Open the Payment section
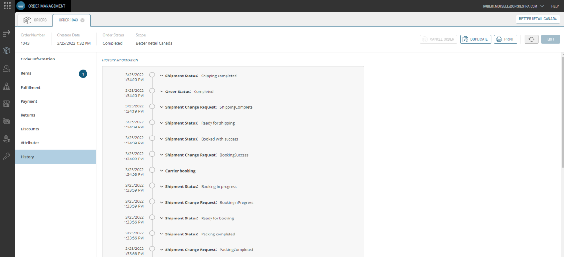 pos(29,101)
